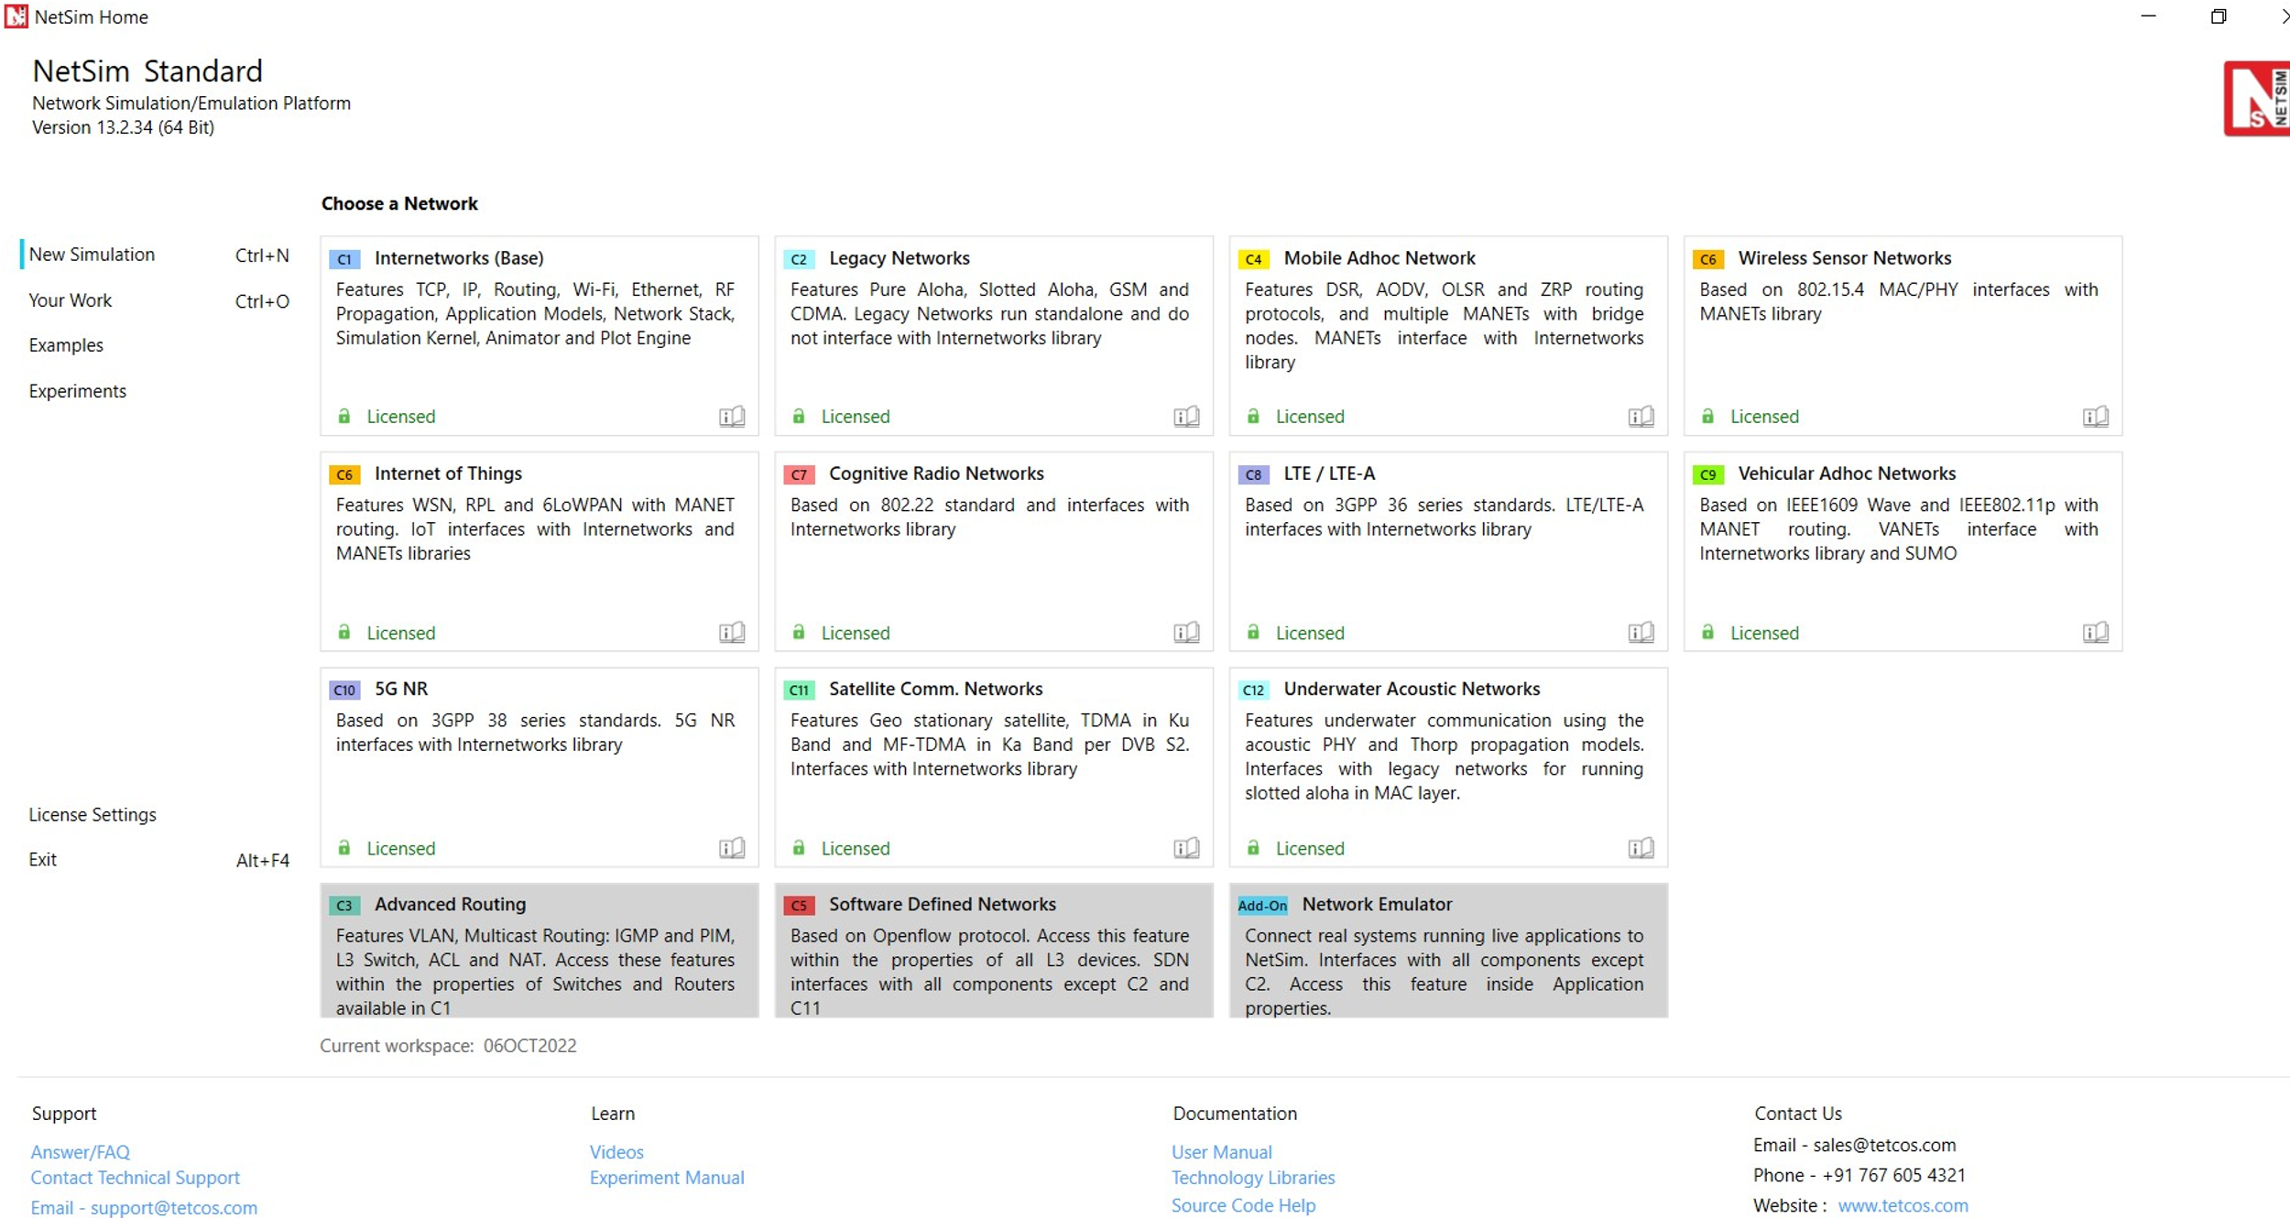Open help book icon for Internetworks card
2290x1218 pixels.
(732, 417)
